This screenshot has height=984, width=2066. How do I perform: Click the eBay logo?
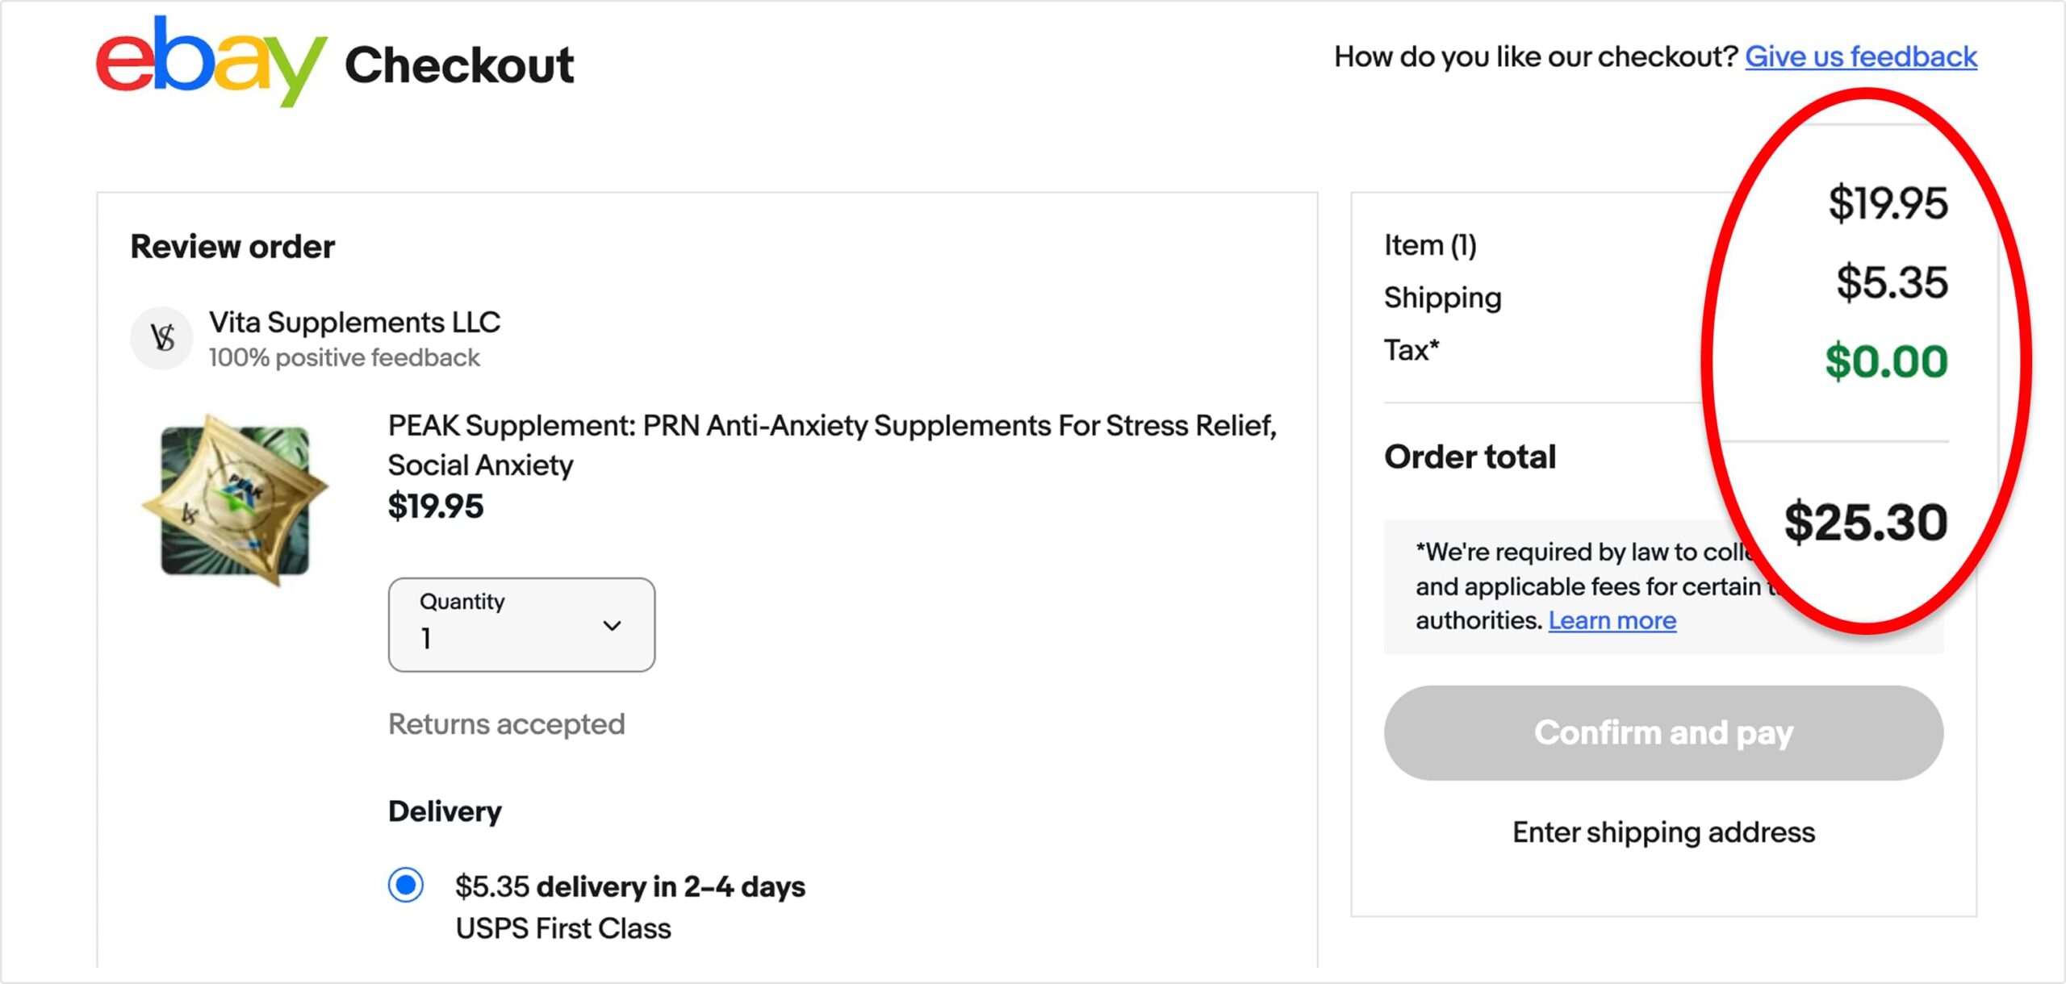(211, 61)
